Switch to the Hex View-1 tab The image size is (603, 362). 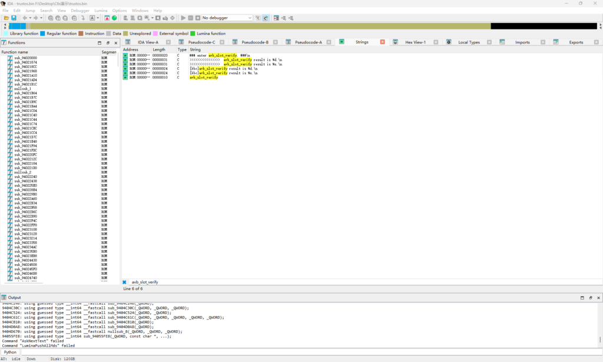[415, 42]
